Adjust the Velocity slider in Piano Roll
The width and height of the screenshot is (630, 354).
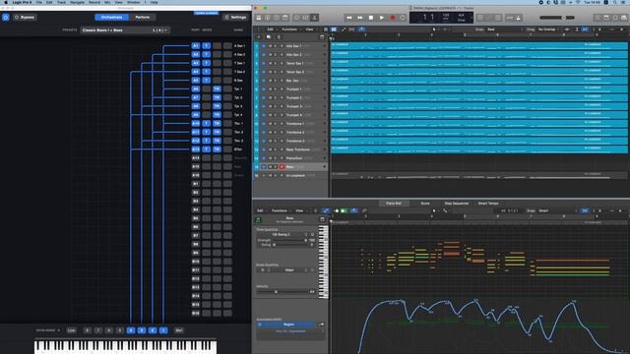click(x=283, y=292)
